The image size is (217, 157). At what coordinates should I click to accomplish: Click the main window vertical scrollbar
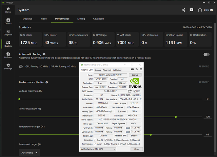(x=215, y=88)
